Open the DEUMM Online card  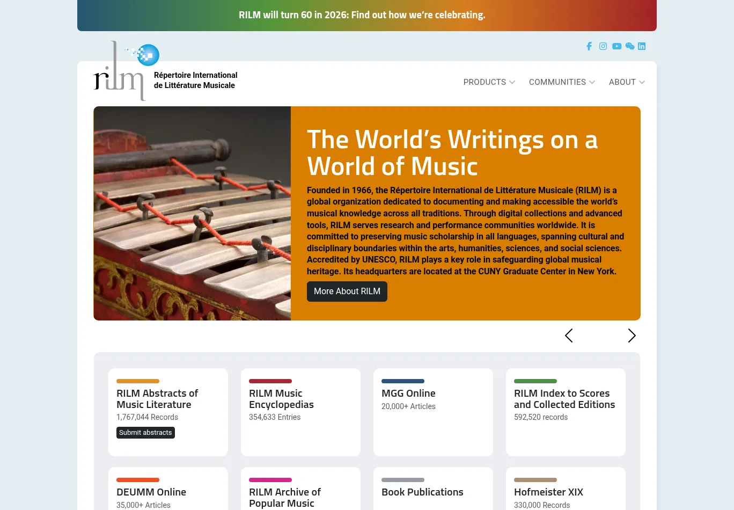[x=151, y=492]
